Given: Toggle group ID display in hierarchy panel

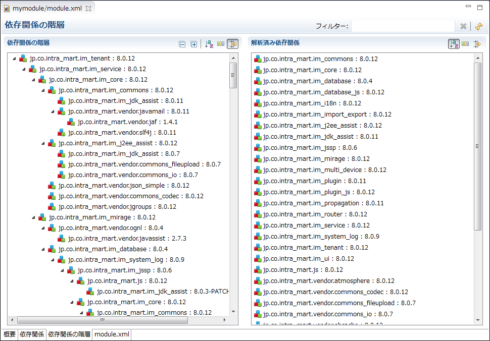Looking at the screenshot, I should click(x=221, y=44).
